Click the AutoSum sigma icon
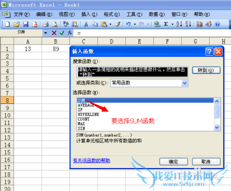Image resolution: width=231 pixels, height=191 pixels. click(166, 24)
